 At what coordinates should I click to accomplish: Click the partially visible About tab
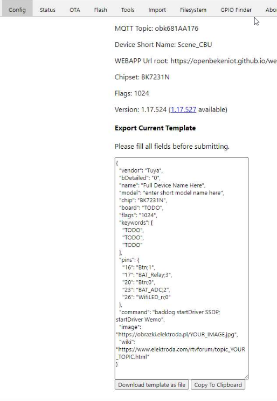point(271,10)
